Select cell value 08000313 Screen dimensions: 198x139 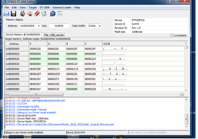pyautogui.click(x=75, y=84)
